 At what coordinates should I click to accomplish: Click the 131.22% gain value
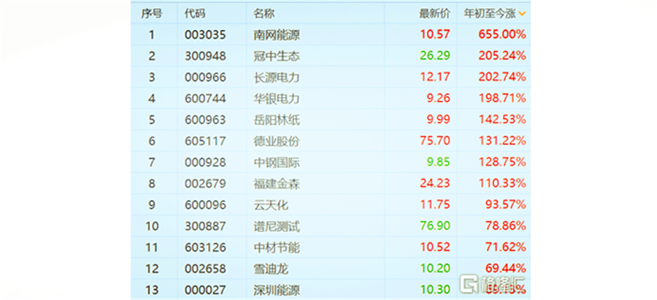point(502,142)
